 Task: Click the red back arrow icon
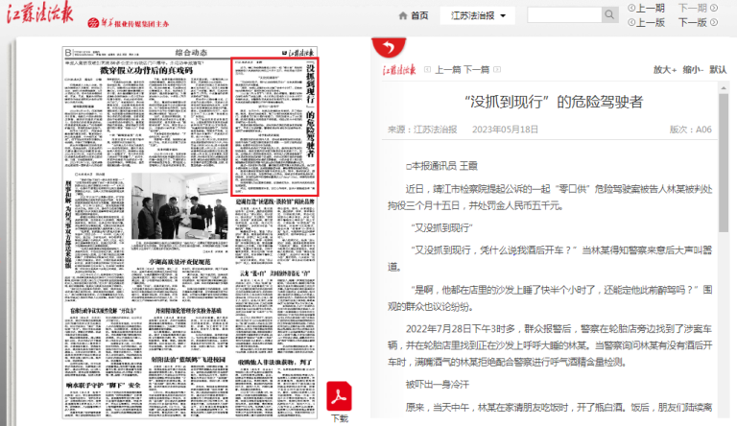click(389, 47)
